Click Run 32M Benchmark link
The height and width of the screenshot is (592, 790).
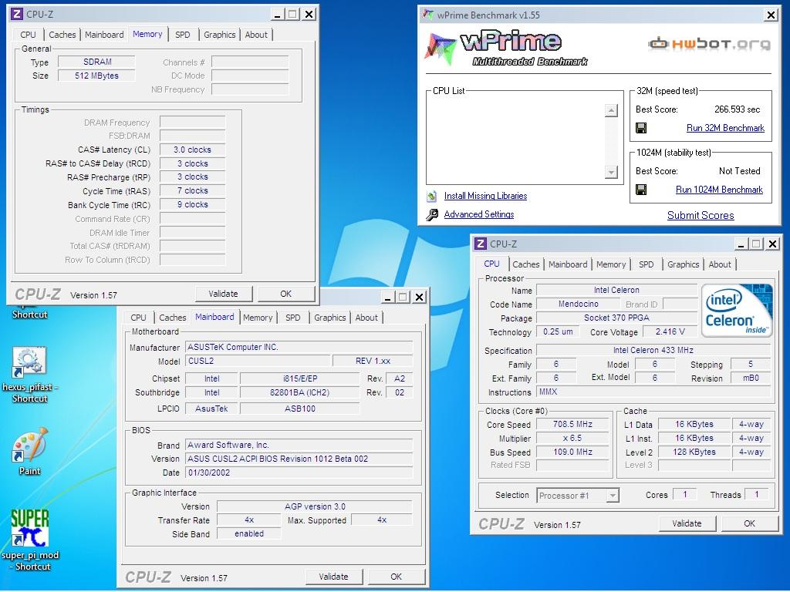(725, 128)
